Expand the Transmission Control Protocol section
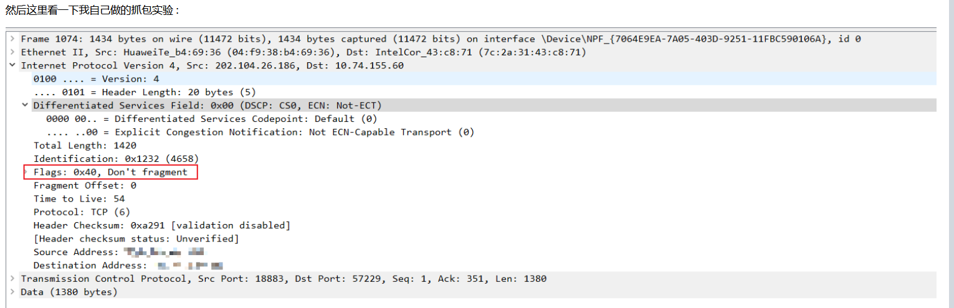 coord(12,279)
